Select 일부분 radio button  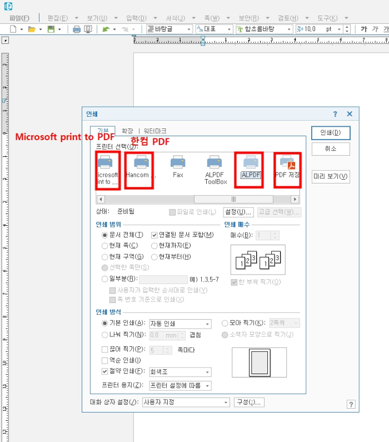(x=104, y=279)
